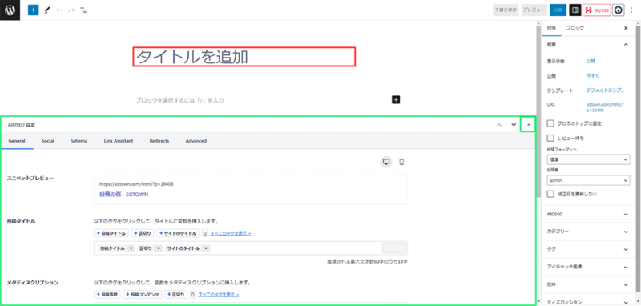Click 投稿の例 - SOTOWN snippet title
Viewport: 641px width, 306px height.
123,195
